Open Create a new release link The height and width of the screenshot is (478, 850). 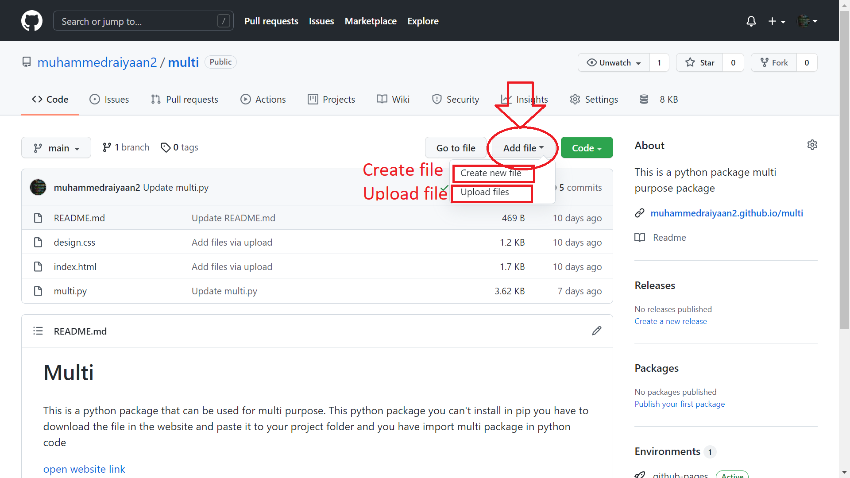670,321
